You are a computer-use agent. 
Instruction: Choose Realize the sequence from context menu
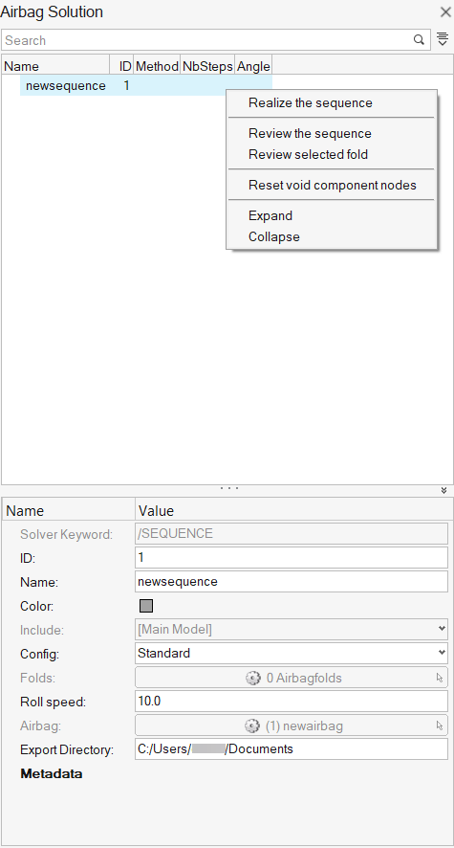(311, 102)
